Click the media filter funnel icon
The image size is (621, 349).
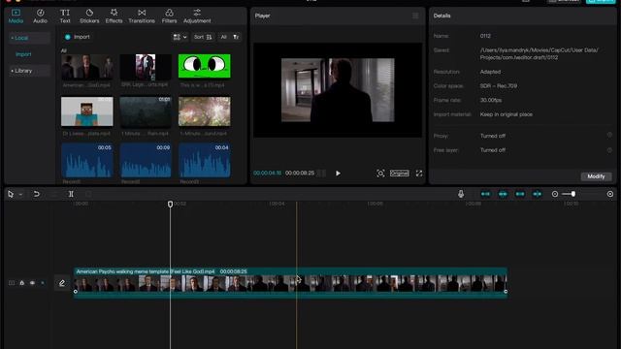pyautogui.click(x=236, y=37)
